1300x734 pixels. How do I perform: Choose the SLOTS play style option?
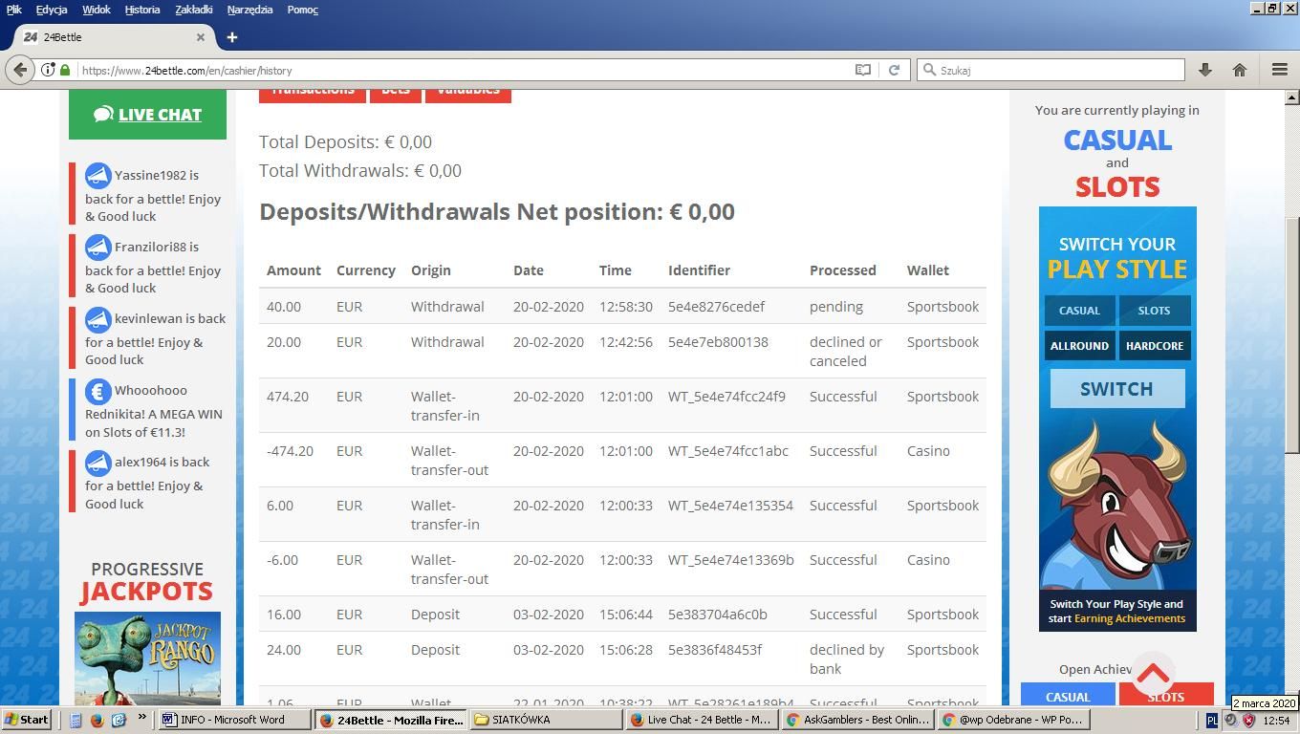[x=1154, y=311]
